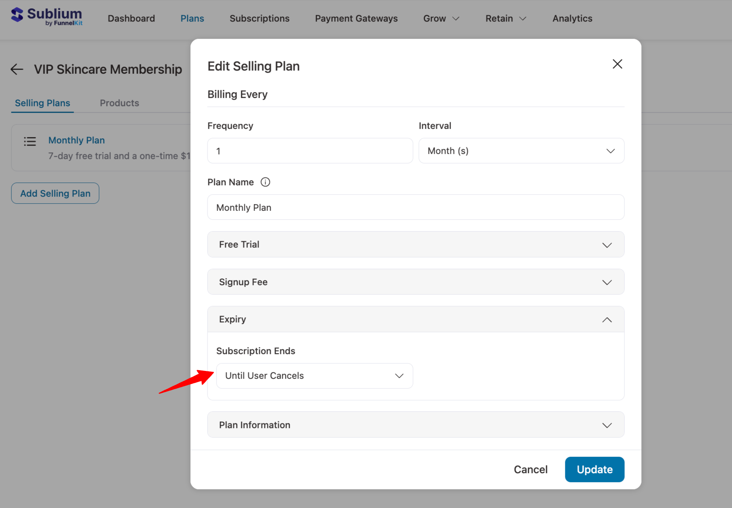The width and height of the screenshot is (732, 508).
Task: Switch to the Products tab
Action: [119, 103]
